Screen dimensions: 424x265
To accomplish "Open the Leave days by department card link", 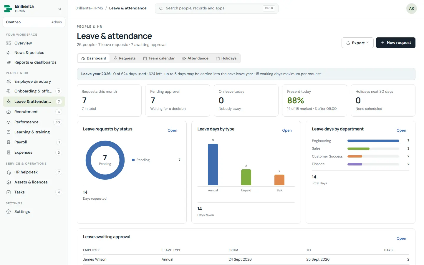I will 401,130.
